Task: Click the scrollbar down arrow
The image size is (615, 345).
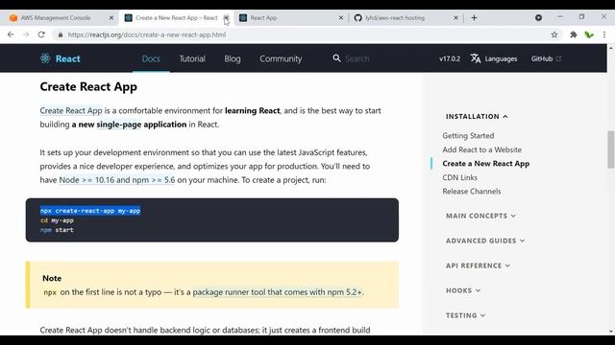Action: [611, 332]
